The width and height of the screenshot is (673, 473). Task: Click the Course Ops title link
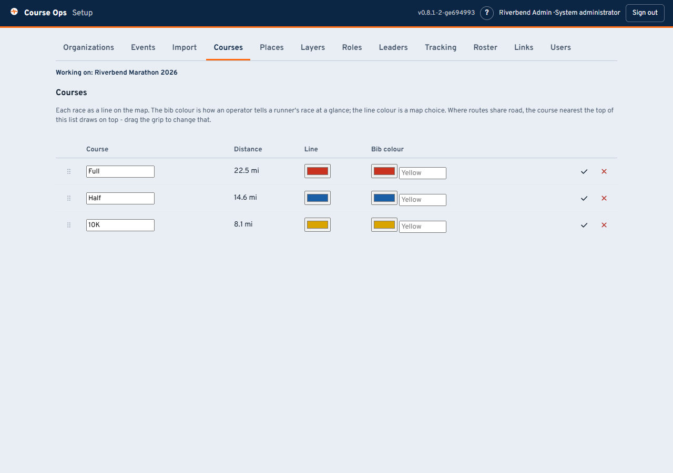45,13
